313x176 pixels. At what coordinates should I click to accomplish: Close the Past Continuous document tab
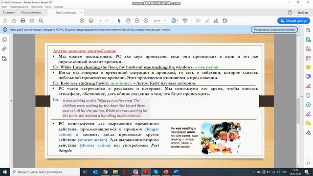coord(82,13)
